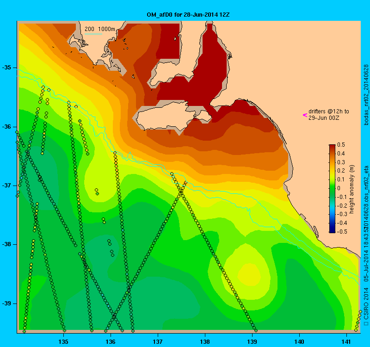Click the '-39' latitude axis label

point(6,304)
